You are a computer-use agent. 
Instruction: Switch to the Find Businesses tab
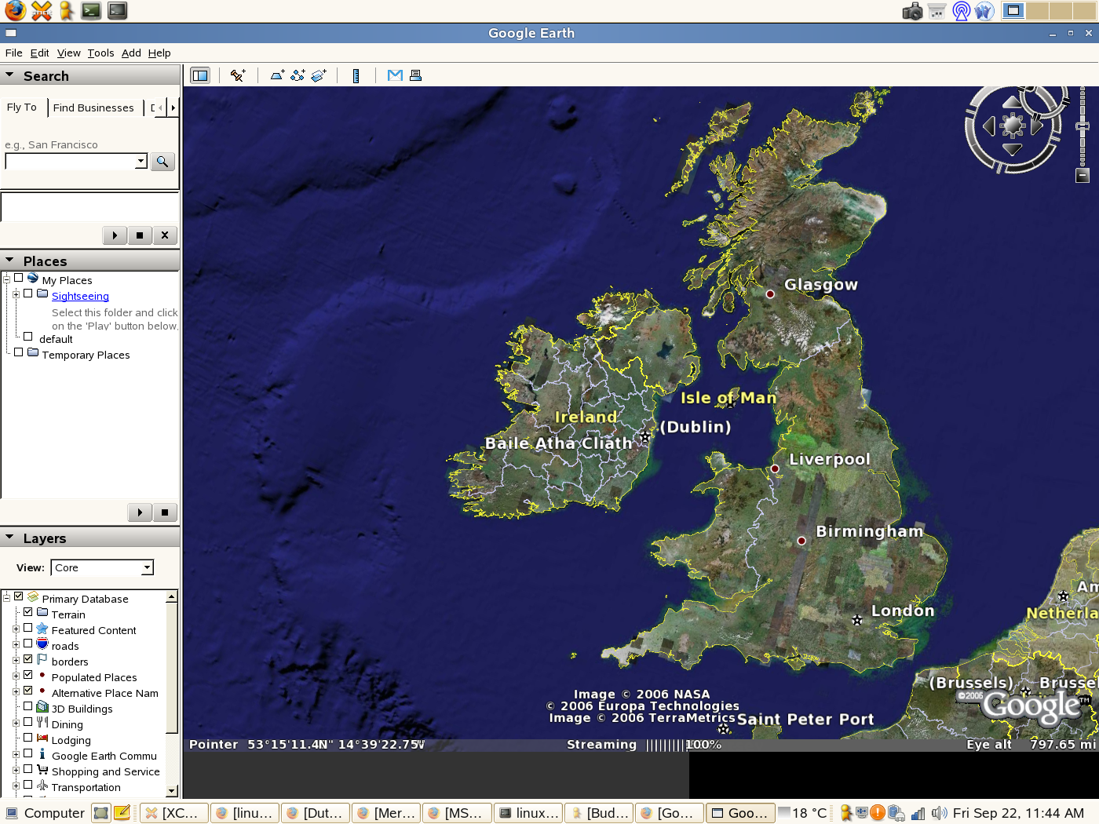tap(93, 108)
